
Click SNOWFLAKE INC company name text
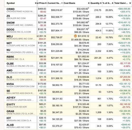pos(21,25)
